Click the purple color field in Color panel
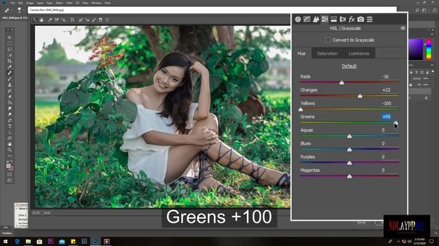Image resolution: width=439 pixels, height=246 pixels. pyautogui.click(x=416, y=50)
